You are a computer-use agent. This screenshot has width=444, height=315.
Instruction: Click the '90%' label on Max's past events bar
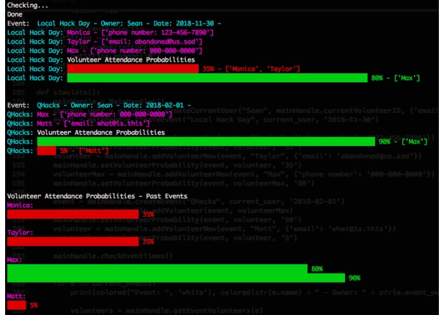coord(355,278)
